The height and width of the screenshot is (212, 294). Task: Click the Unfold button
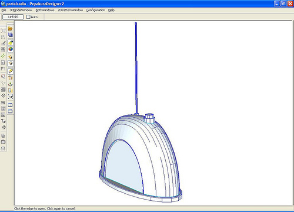(x=13, y=17)
